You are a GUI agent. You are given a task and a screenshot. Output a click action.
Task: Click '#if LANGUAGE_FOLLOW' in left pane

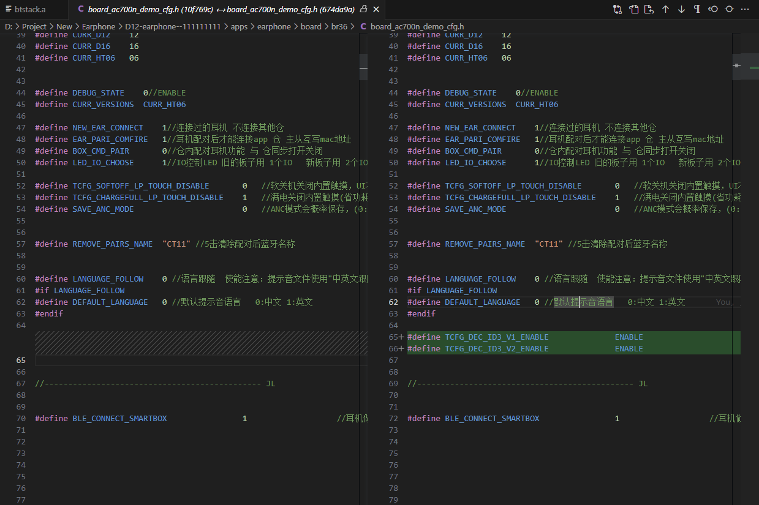tap(80, 291)
